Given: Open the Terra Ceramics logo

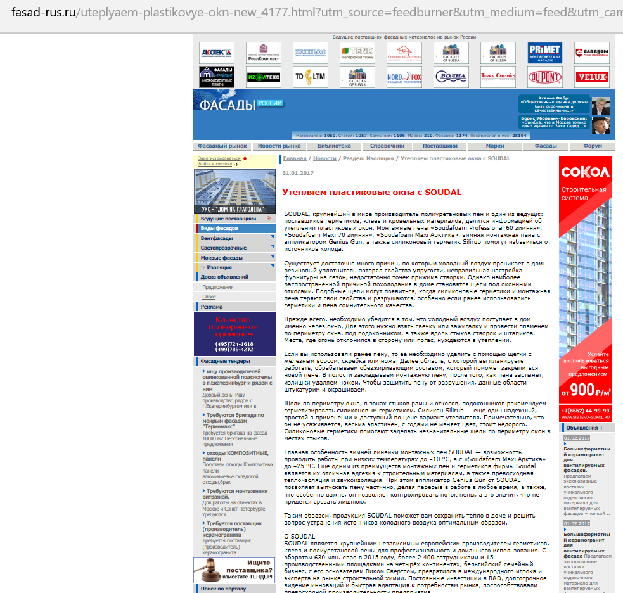Looking at the screenshot, I should coord(498,77).
